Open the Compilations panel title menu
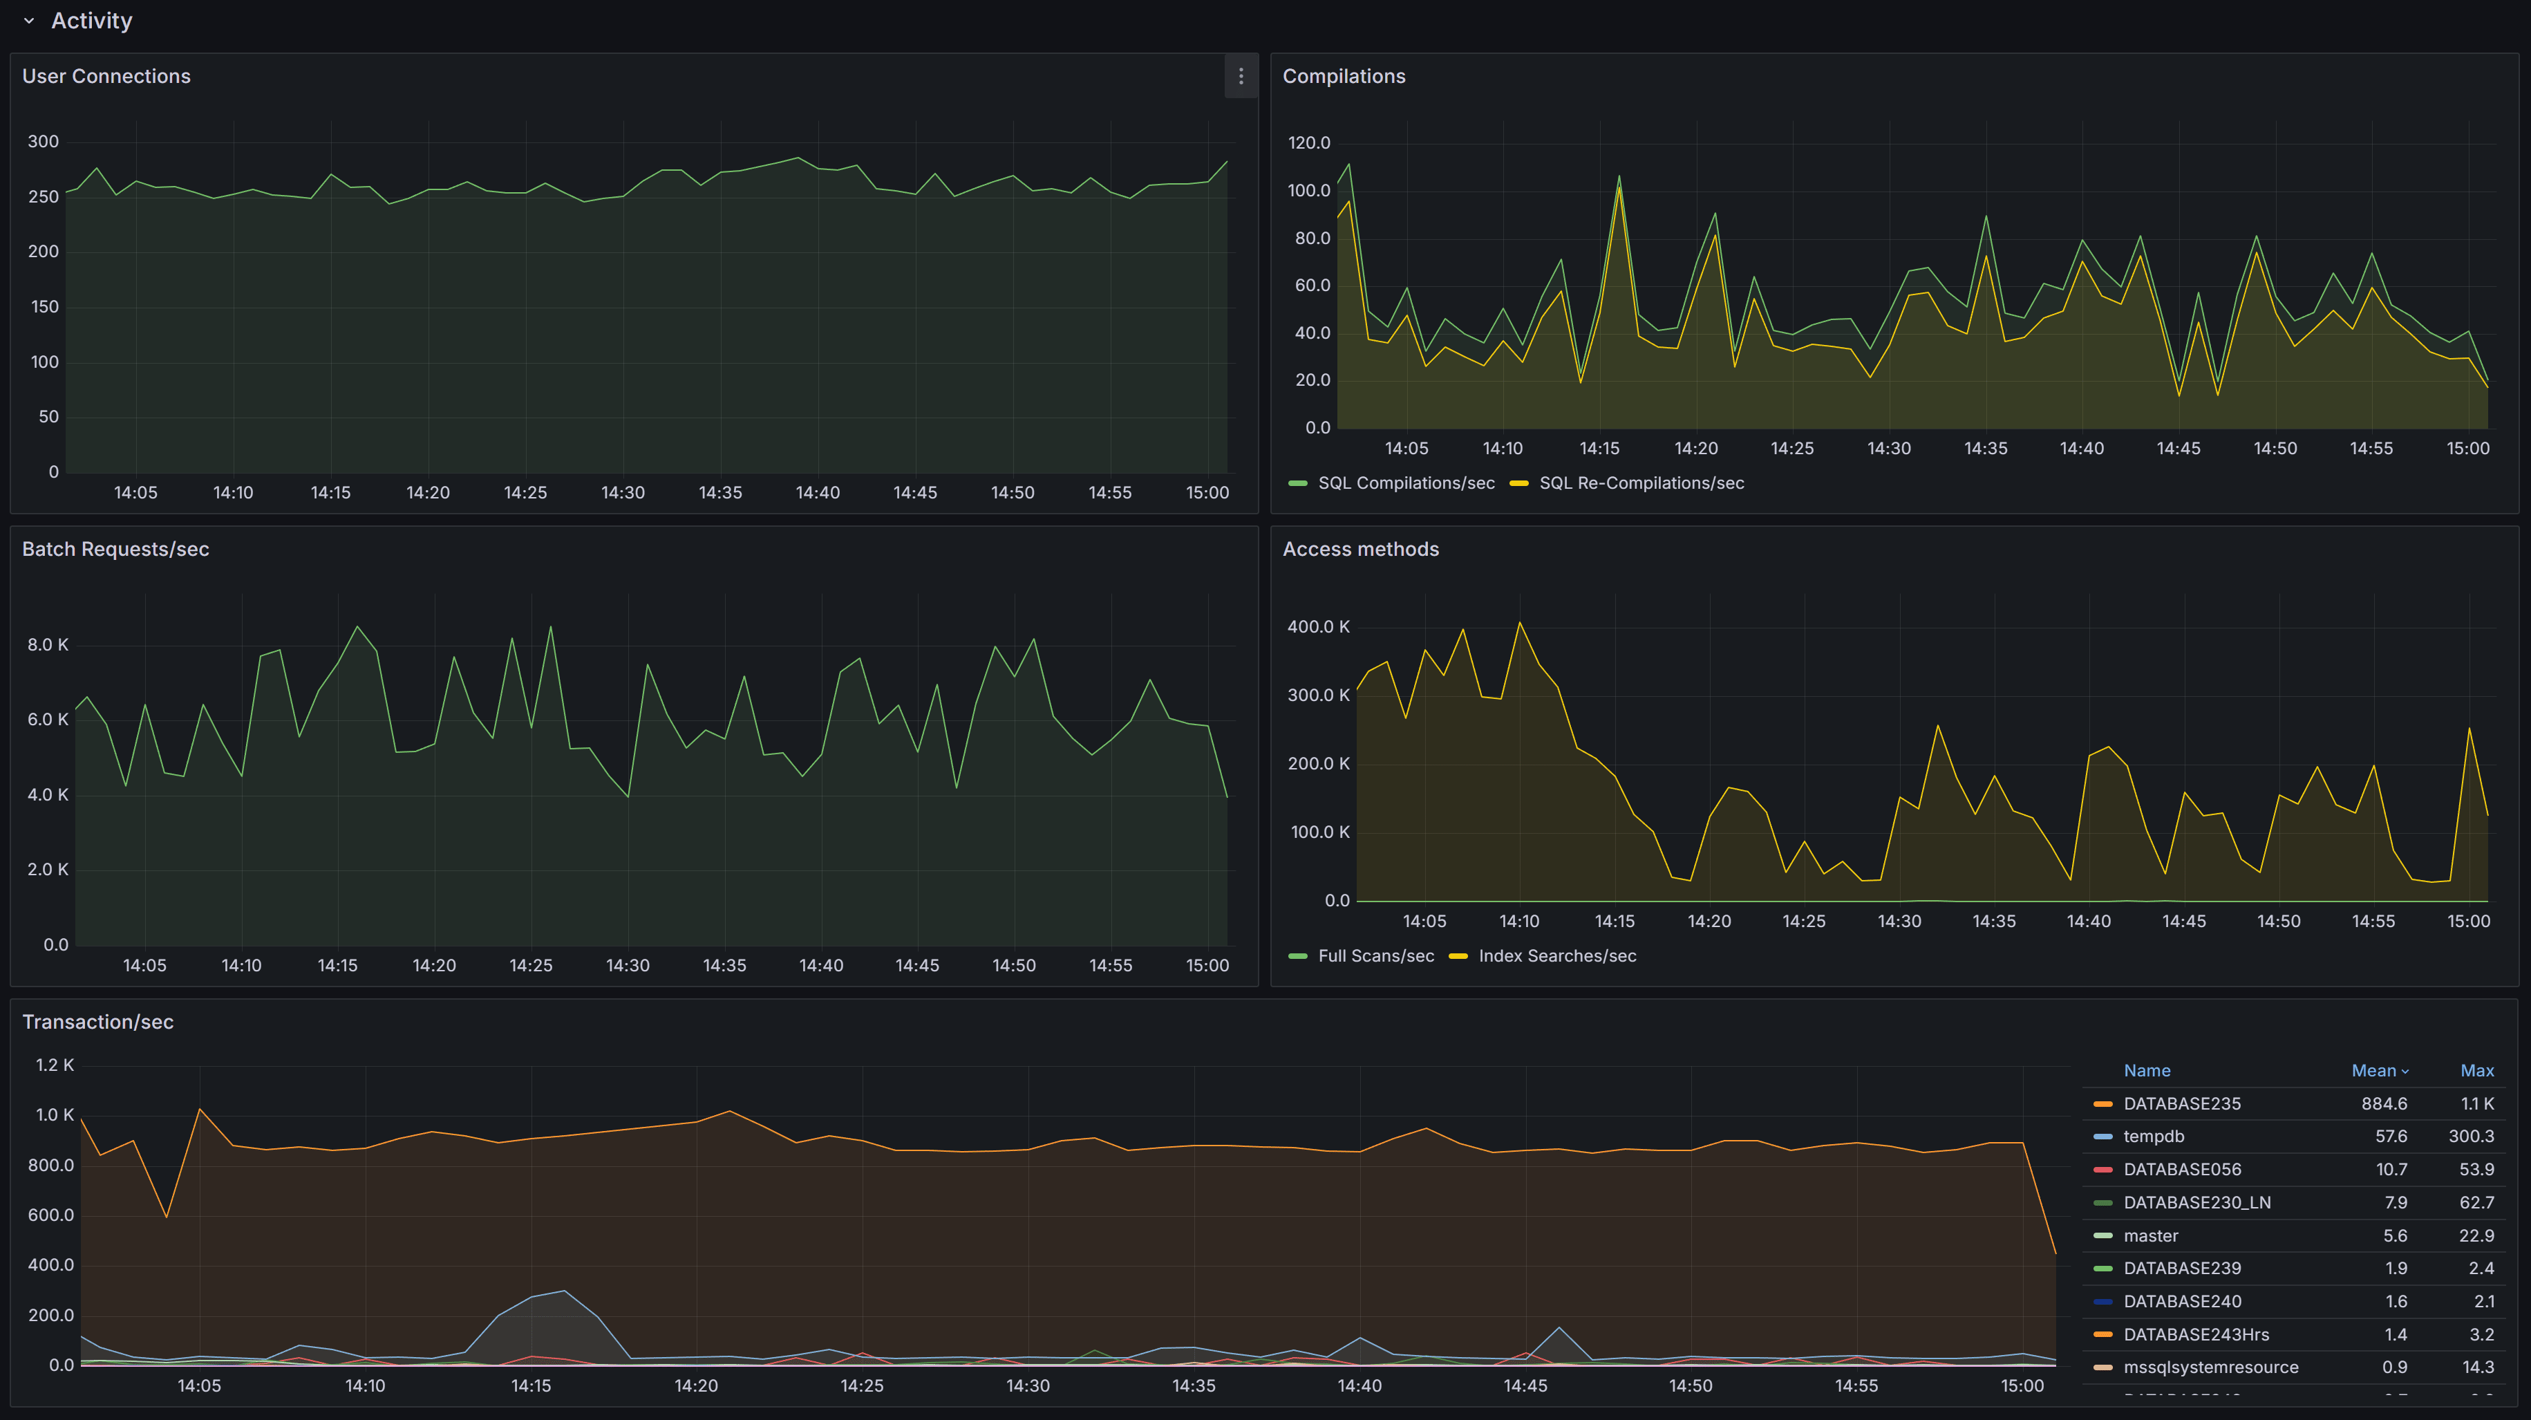Image resolution: width=2531 pixels, height=1420 pixels. [1343, 77]
